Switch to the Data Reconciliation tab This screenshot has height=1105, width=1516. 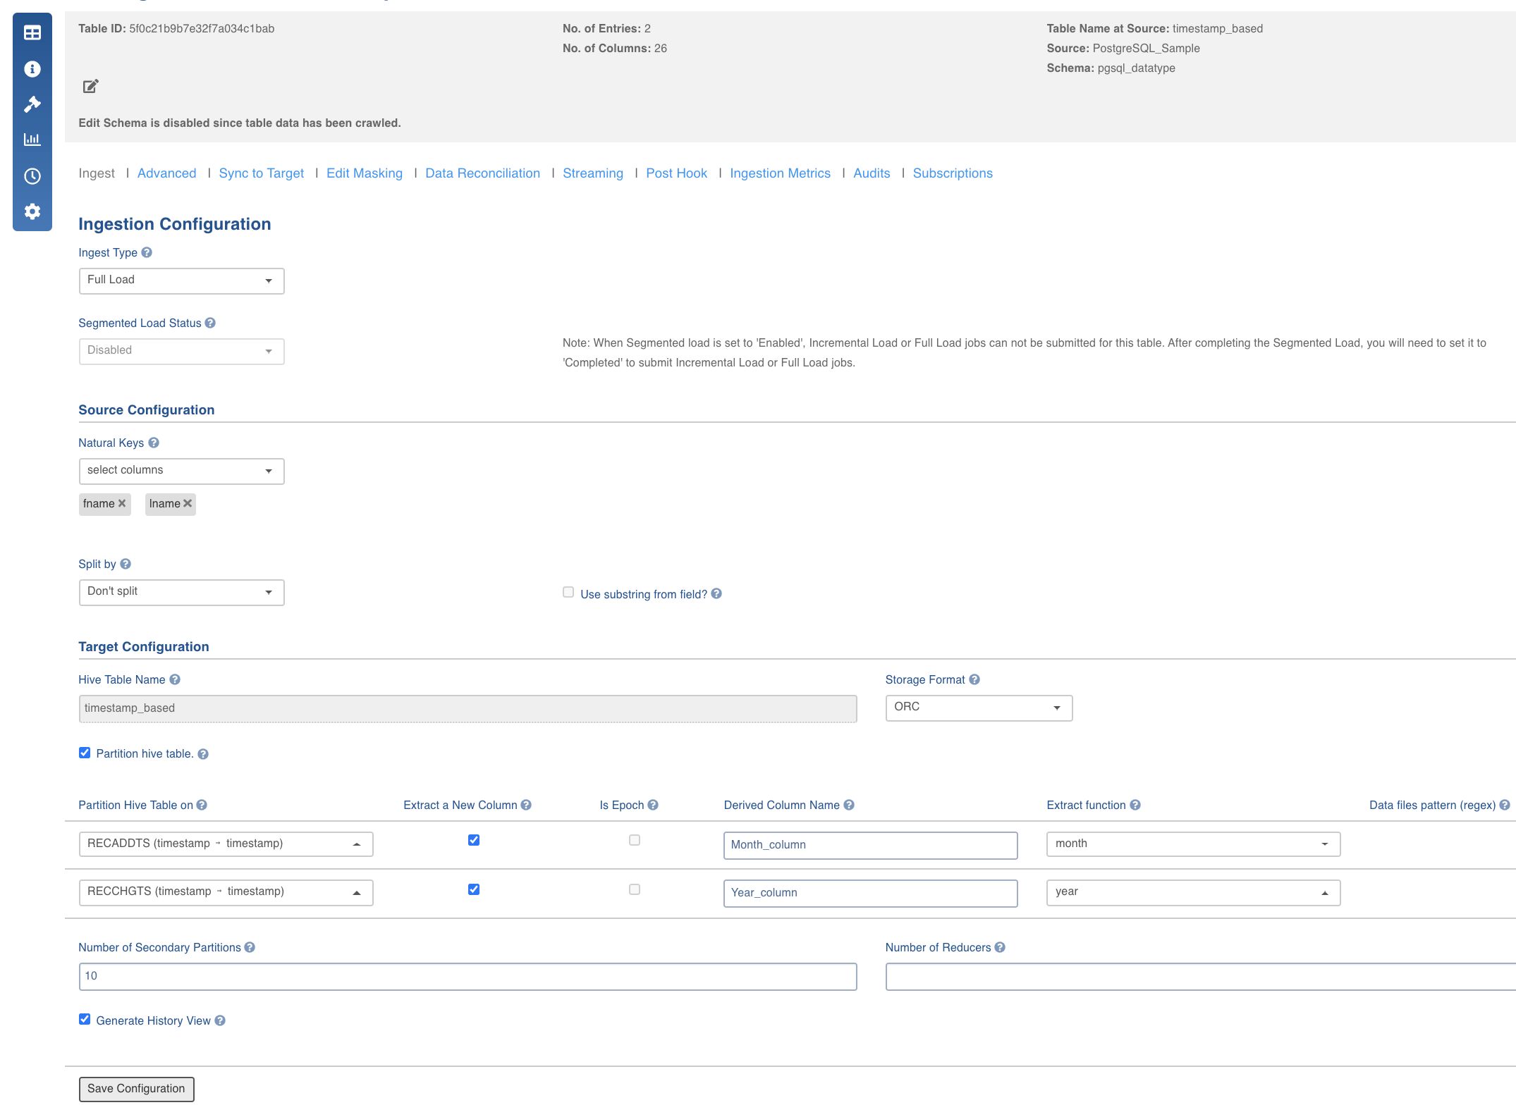pos(483,173)
